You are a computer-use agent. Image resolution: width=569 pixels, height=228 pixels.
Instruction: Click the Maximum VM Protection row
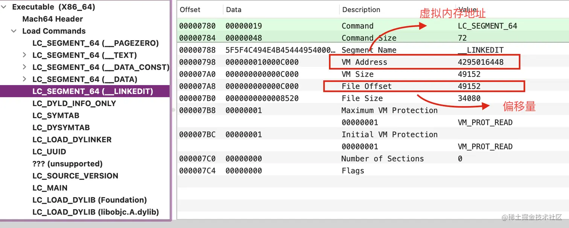click(x=373, y=110)
